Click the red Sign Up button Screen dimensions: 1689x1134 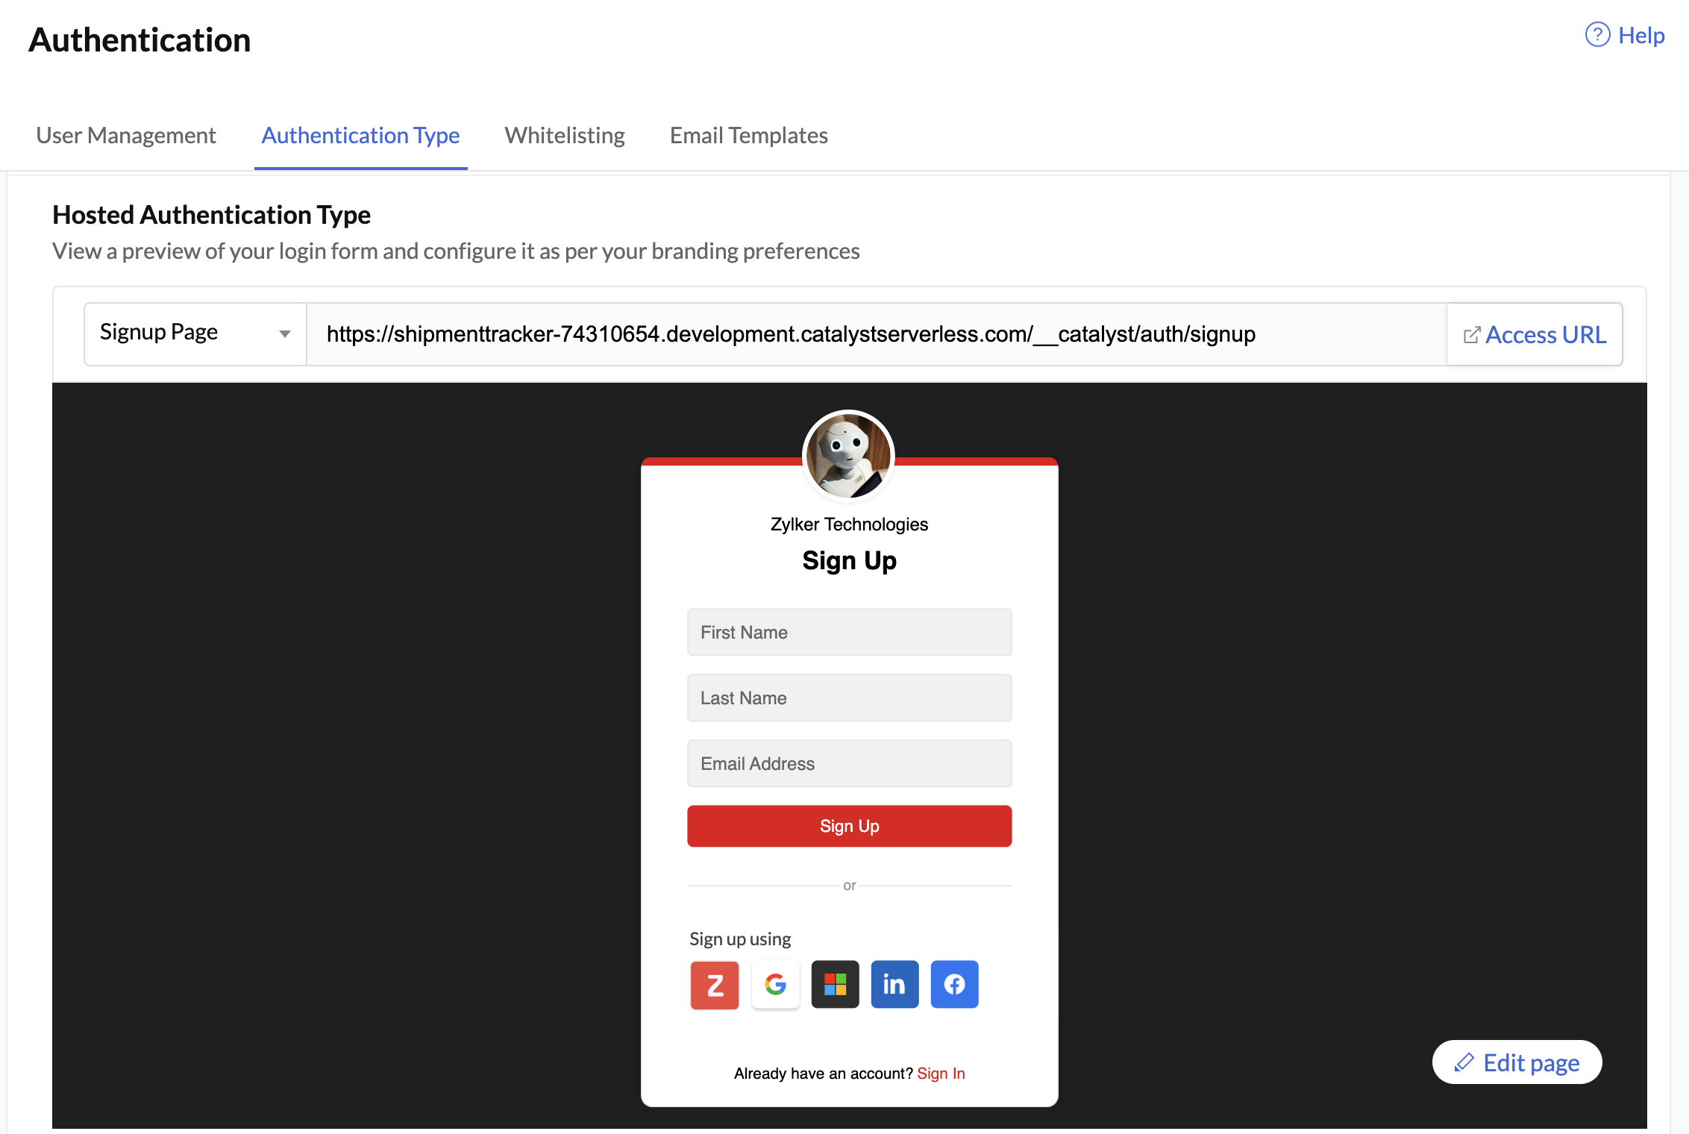point(849,826)
